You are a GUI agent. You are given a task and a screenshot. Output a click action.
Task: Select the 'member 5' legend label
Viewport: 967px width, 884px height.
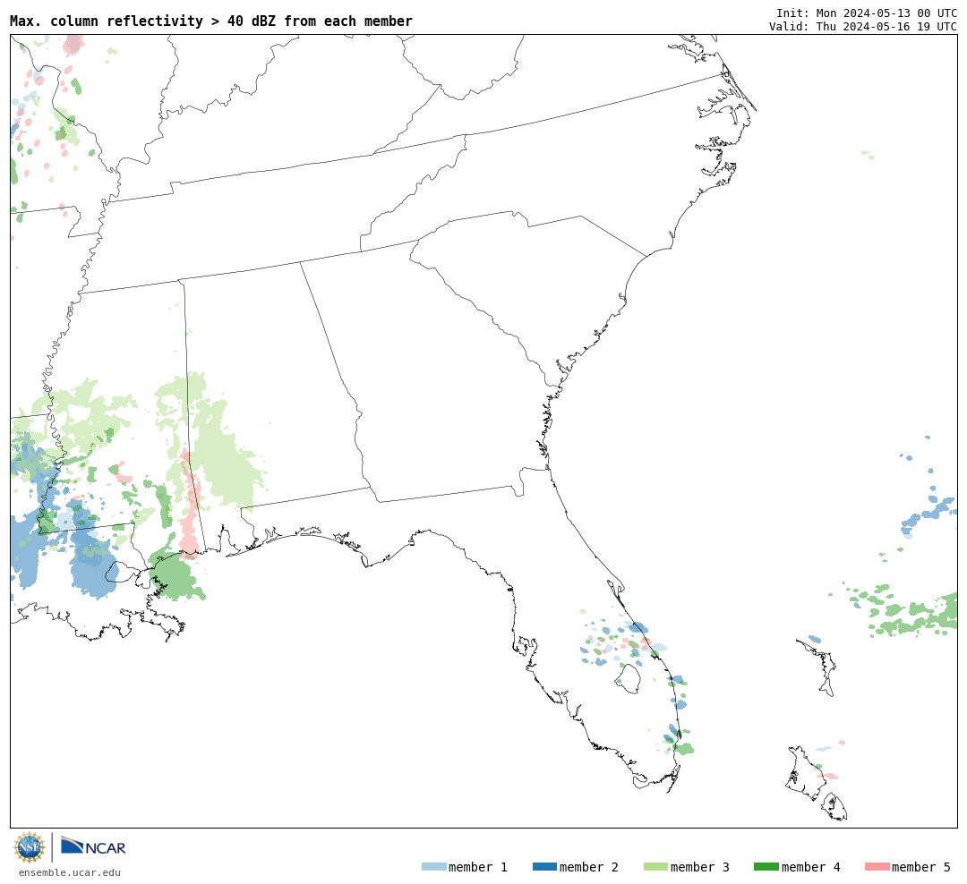coord(921,867)
